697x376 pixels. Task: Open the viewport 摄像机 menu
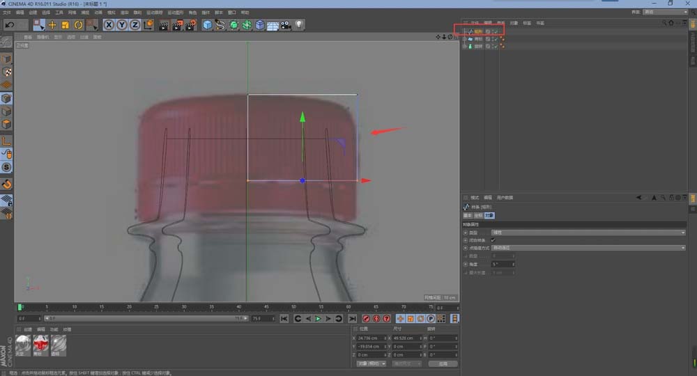(x=43, y=38)
